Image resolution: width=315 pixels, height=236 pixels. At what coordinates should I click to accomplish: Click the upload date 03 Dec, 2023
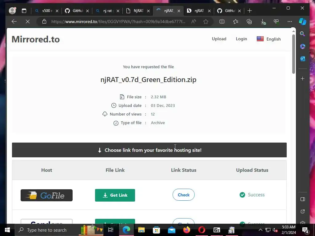(163, 106)
